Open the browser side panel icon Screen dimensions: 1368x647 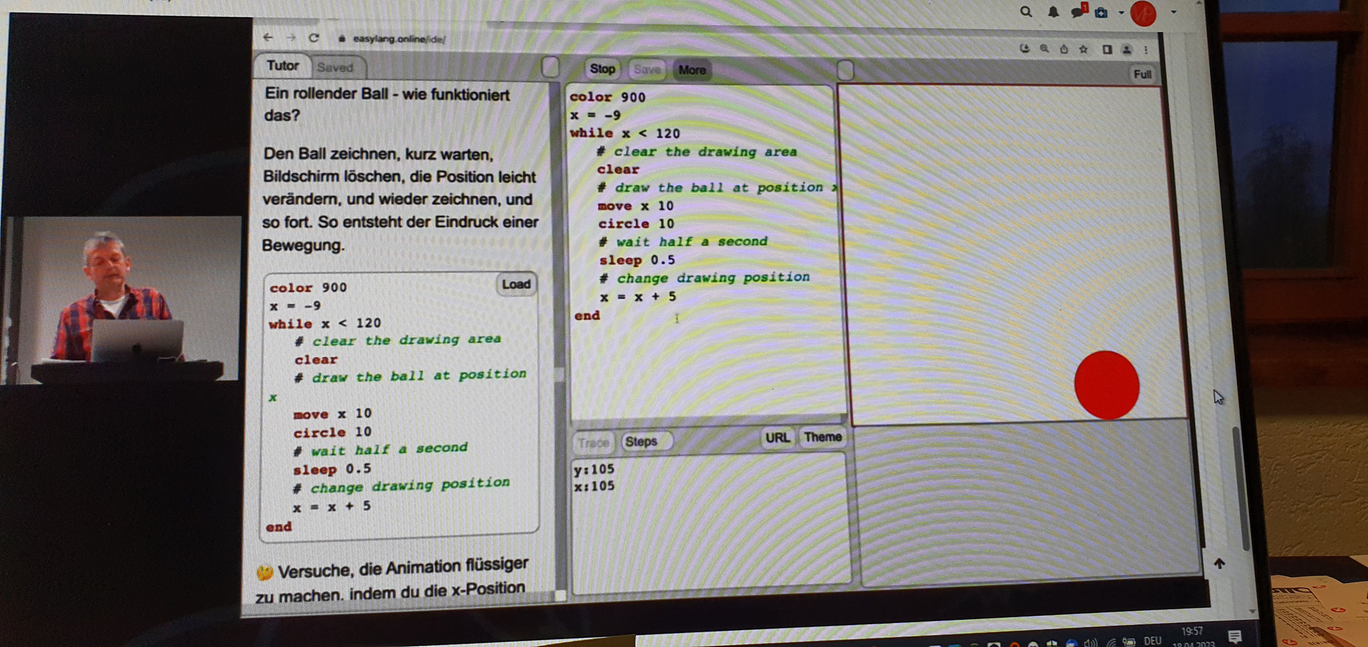point(1107,49)
